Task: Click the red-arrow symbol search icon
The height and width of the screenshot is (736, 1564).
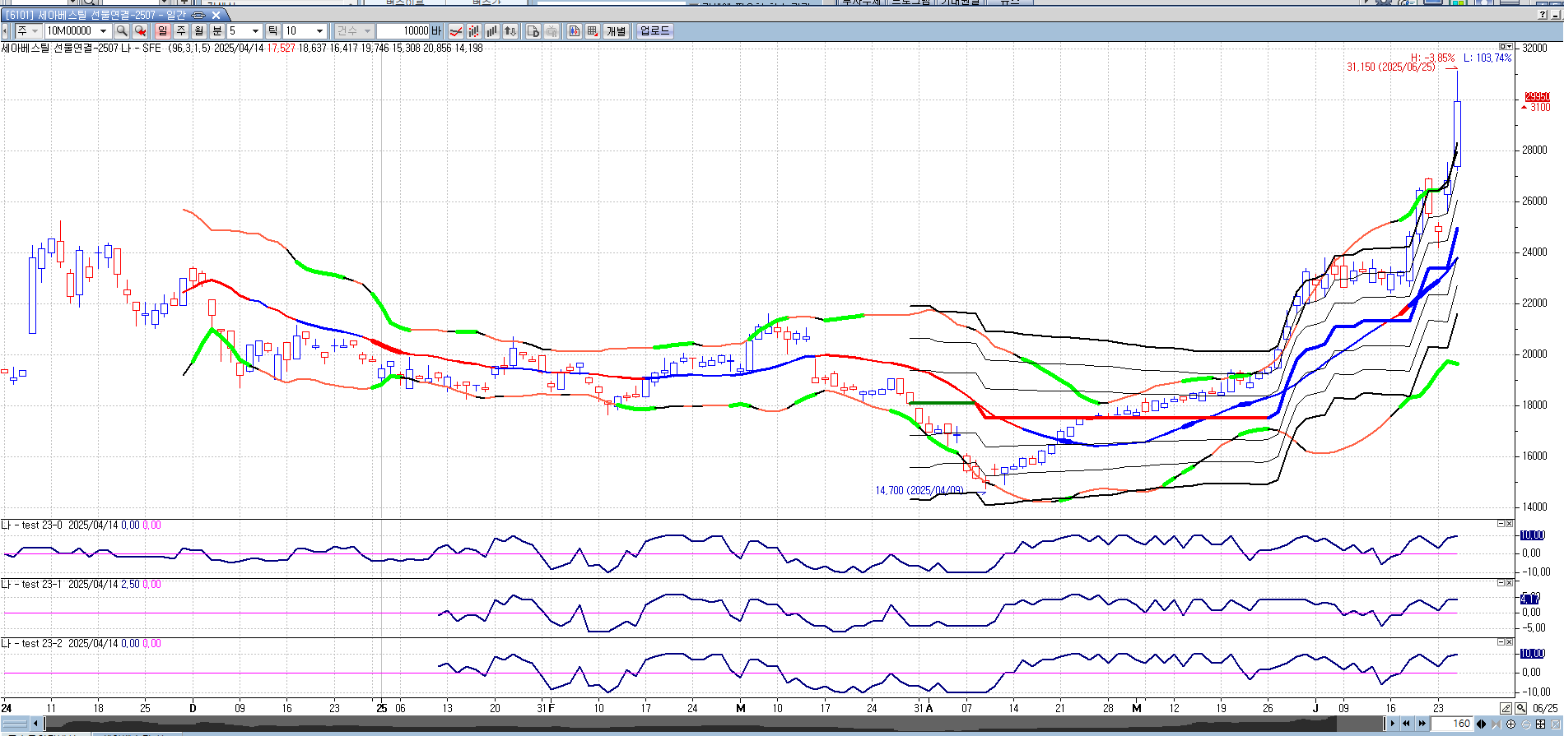Action: pos(141,31)
